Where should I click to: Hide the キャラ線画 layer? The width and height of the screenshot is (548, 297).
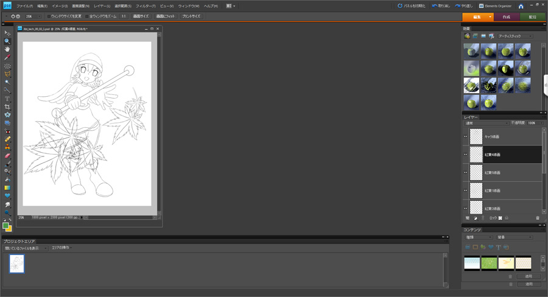[466, 137]
